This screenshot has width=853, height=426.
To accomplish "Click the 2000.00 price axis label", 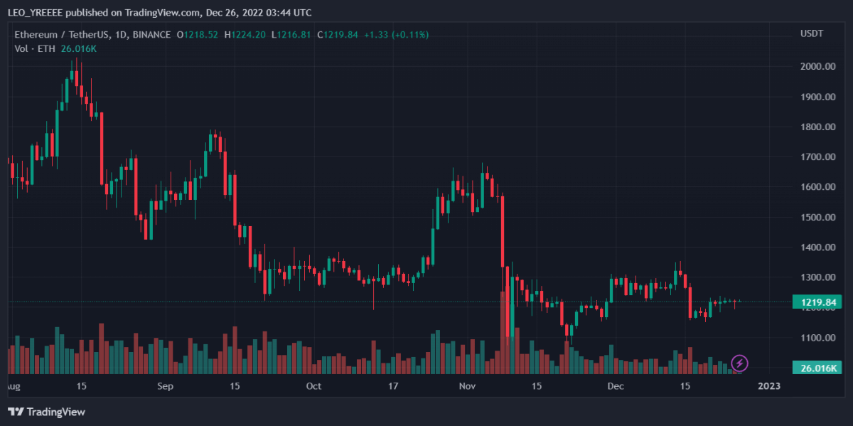I will point(817,66).
